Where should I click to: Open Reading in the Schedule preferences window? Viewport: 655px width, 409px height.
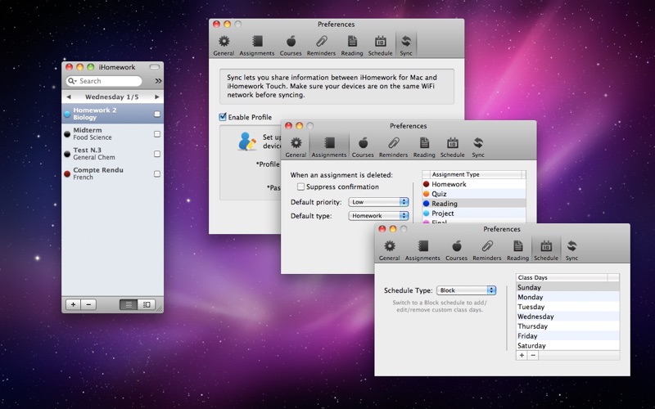[517, 250]
